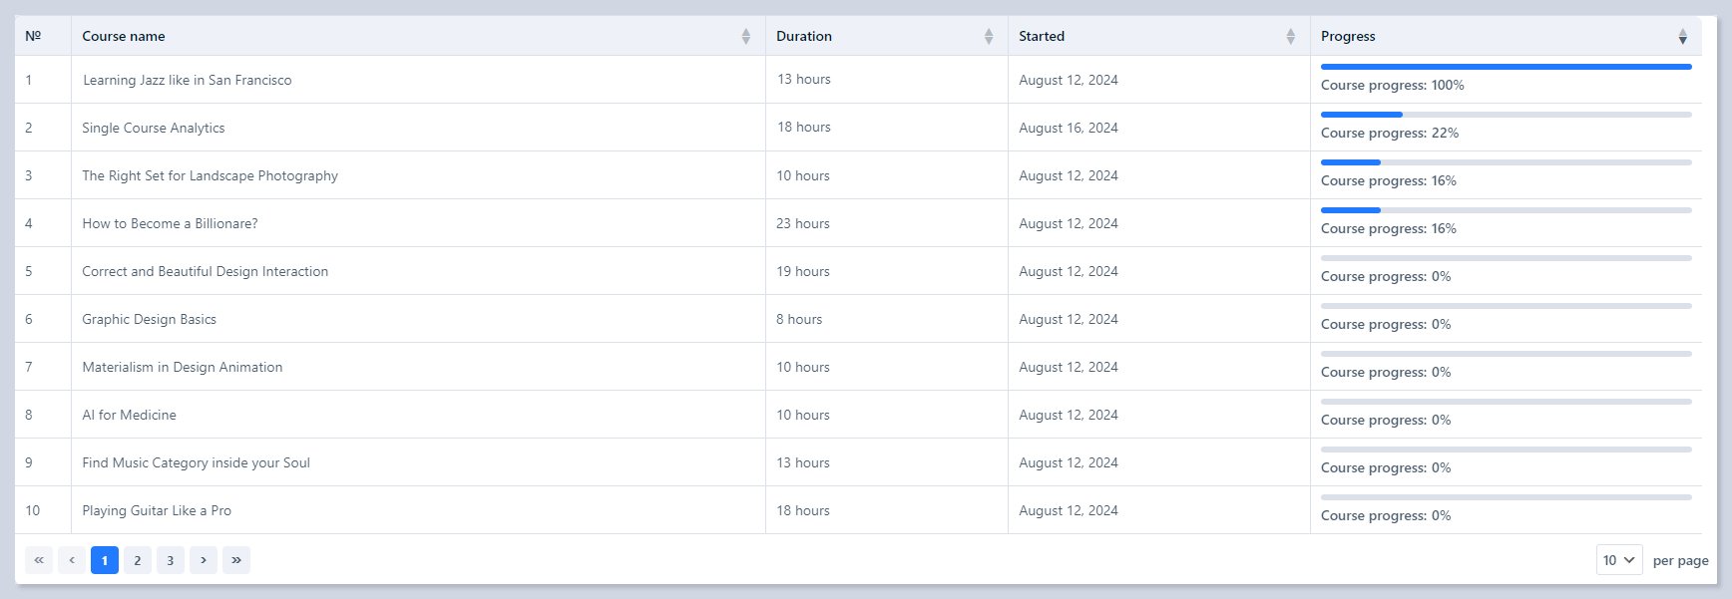Jump to first page with double-left arrow

click(39, 560)
